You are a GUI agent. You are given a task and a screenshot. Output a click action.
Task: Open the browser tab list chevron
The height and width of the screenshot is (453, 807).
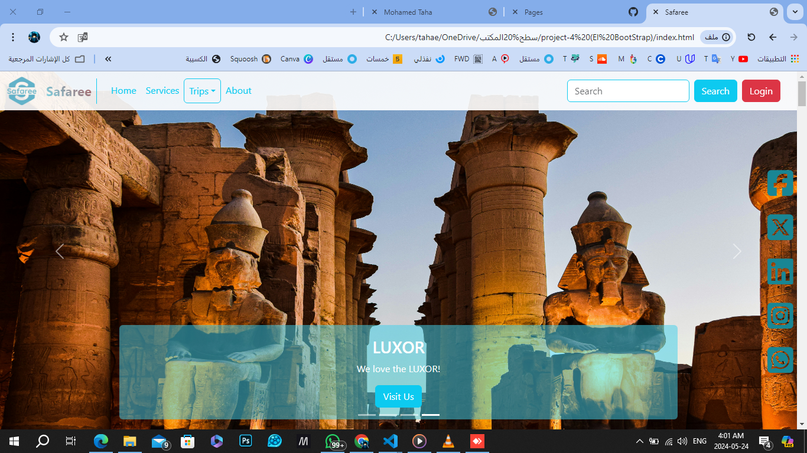(793, 12)
